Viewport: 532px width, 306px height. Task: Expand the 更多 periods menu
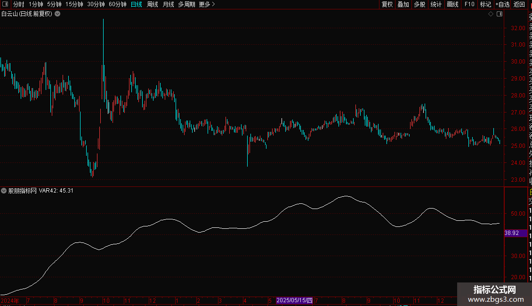point(207,4)
